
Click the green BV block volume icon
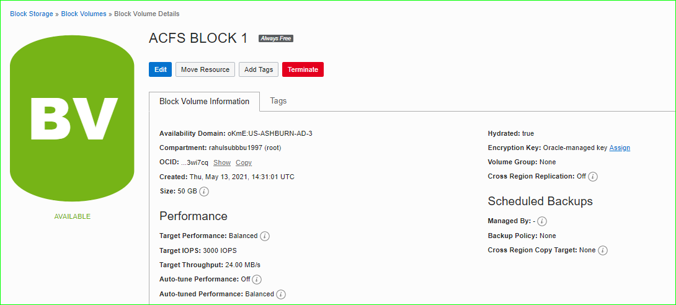72,118
